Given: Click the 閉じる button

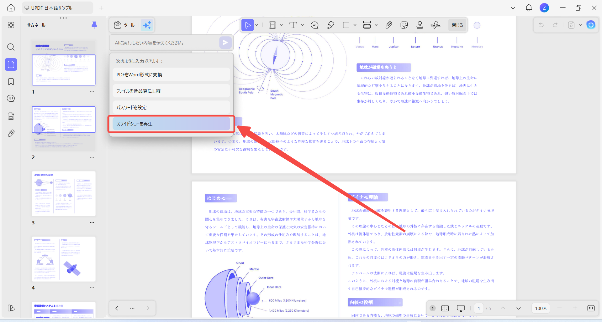Looking at the screenshot, I should coord(457,25).
